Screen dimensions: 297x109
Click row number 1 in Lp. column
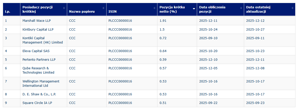[x=6, y=21]
